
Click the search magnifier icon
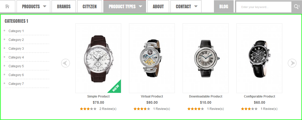pos(297,6)
